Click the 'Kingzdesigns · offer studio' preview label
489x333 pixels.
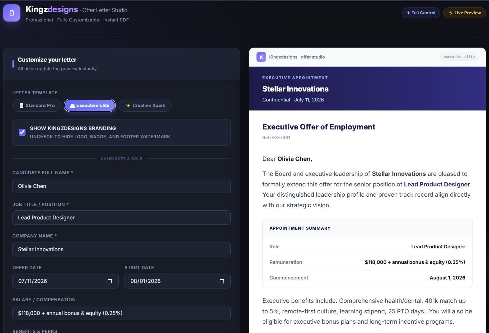coord(297,57)
